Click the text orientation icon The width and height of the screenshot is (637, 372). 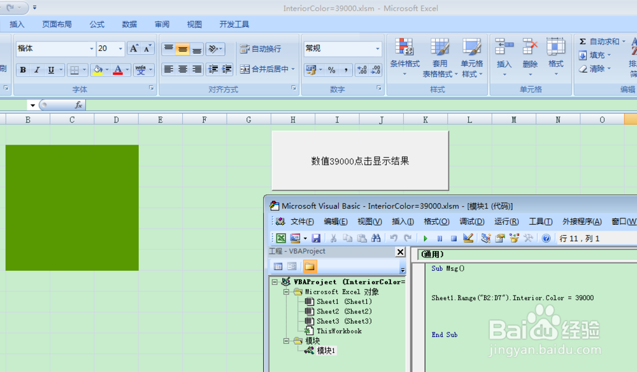213,49
